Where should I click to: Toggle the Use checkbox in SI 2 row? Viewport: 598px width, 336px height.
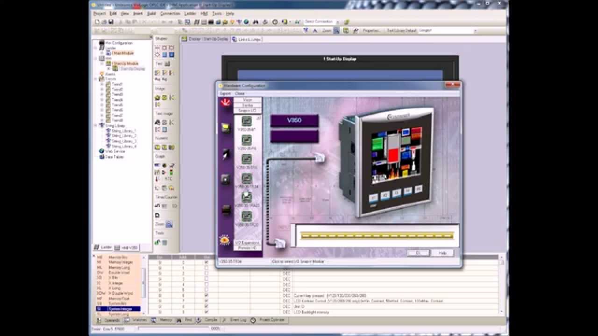coord(206,273)
